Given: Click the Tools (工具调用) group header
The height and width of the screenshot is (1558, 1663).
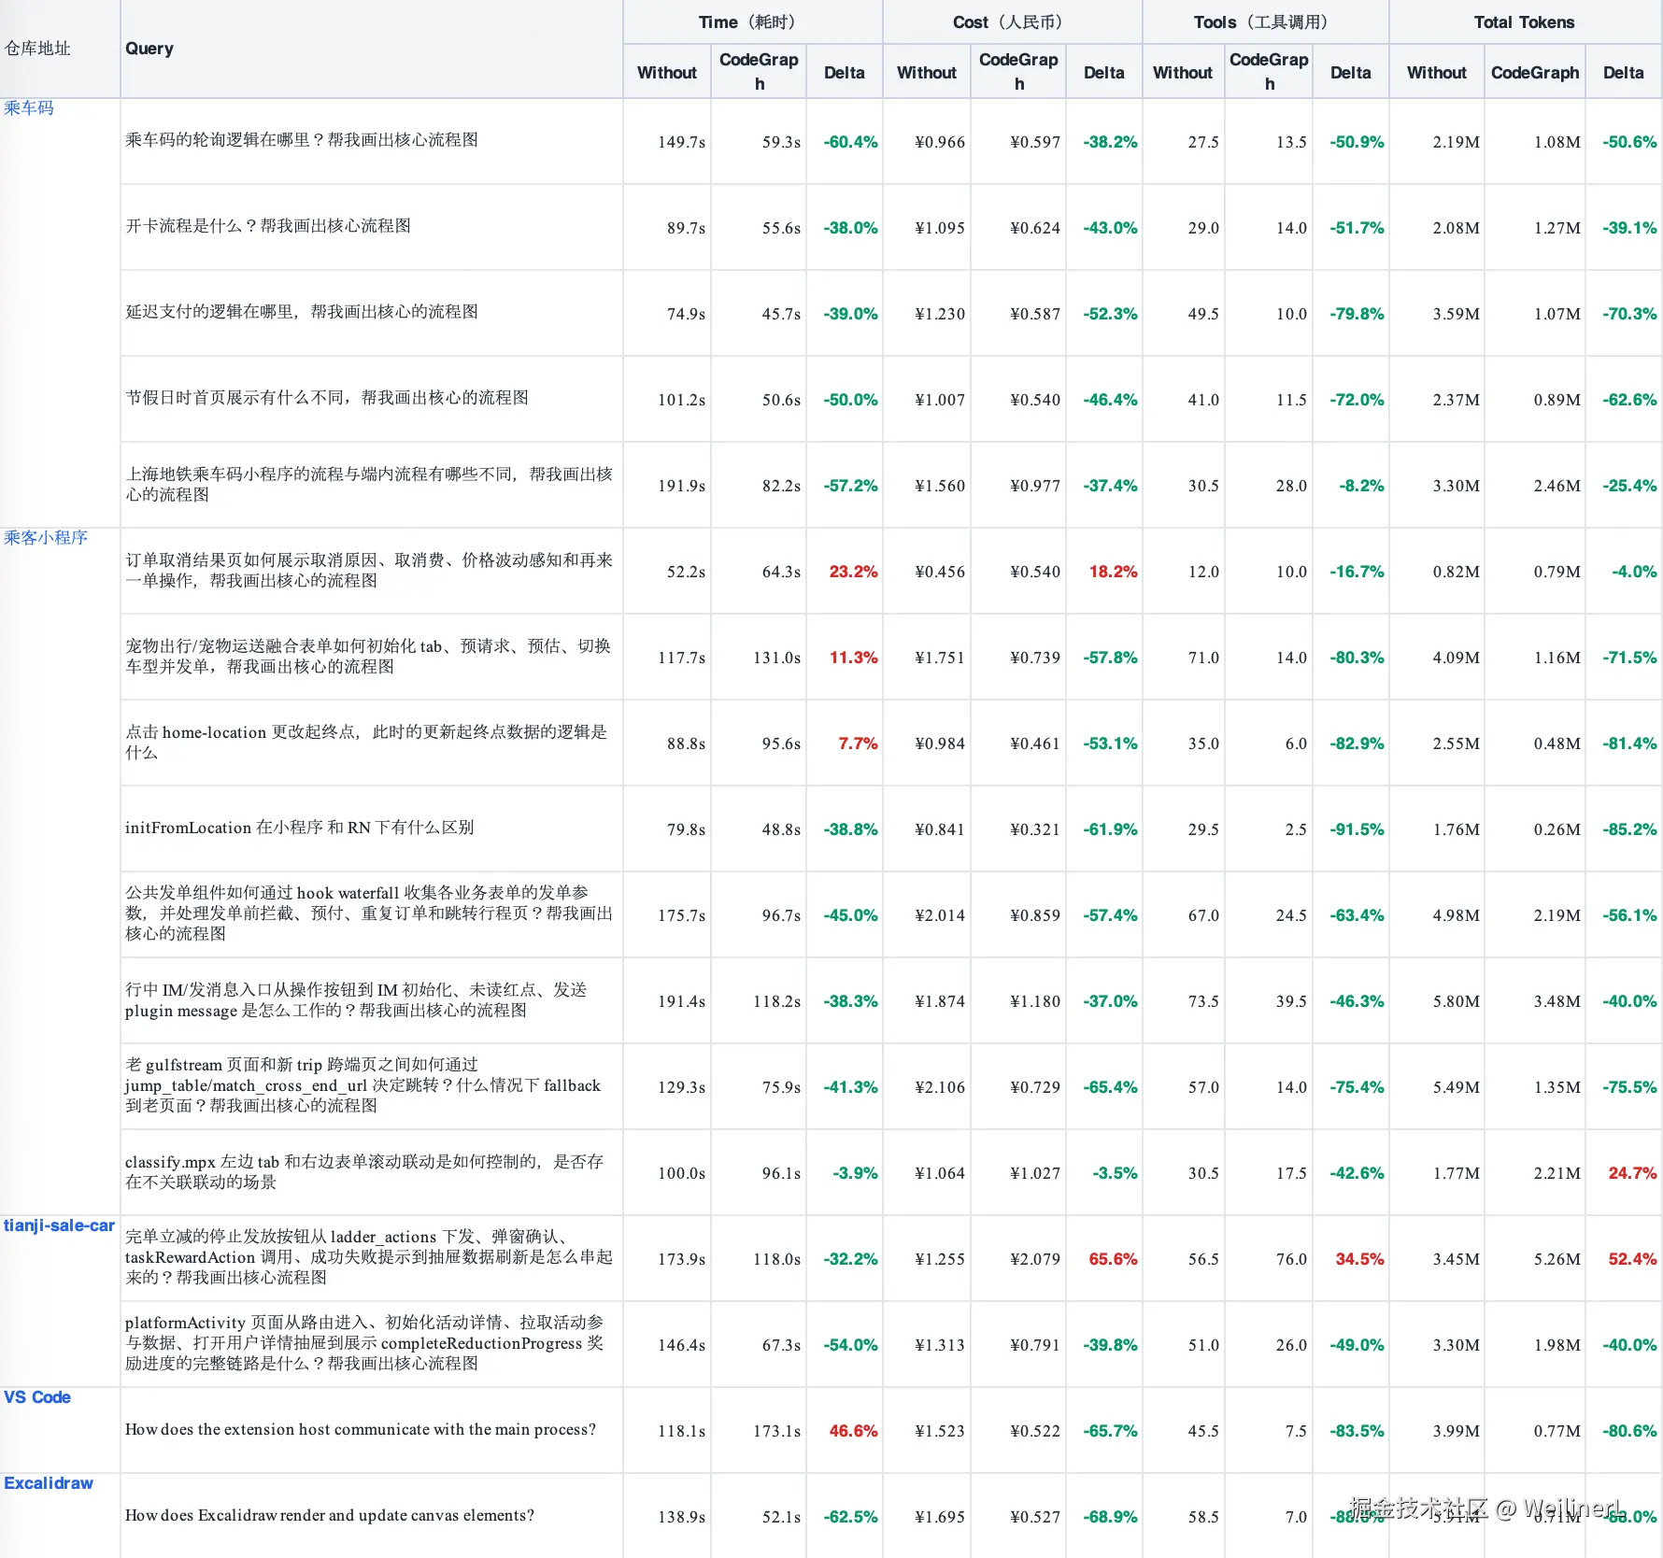Looking at the screenshot, I should (x=1265, y=22).
